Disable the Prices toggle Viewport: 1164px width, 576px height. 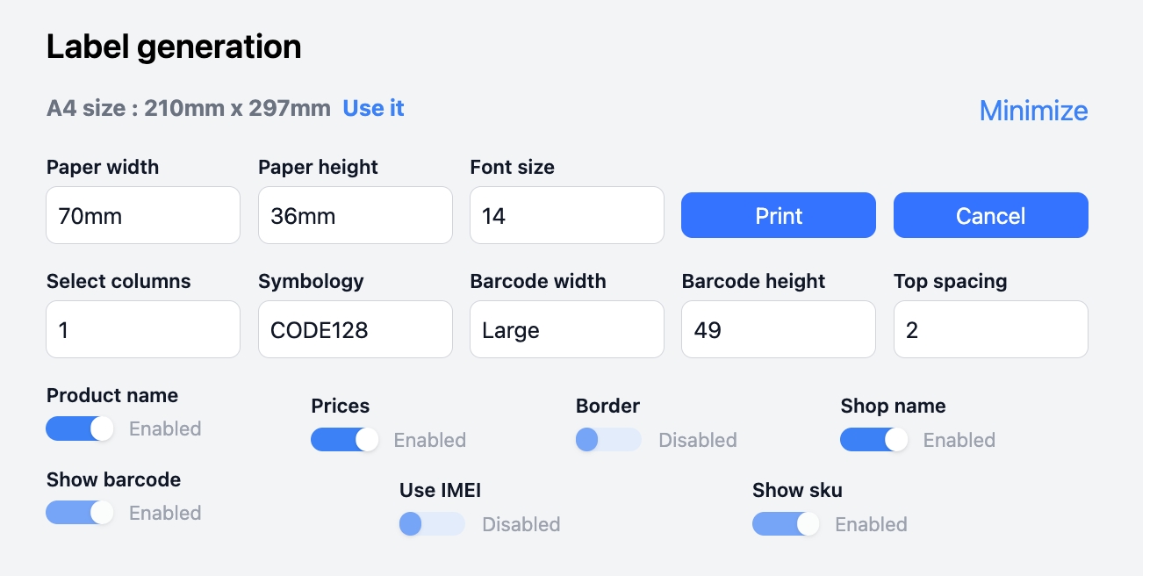click(x=344, y=440)
